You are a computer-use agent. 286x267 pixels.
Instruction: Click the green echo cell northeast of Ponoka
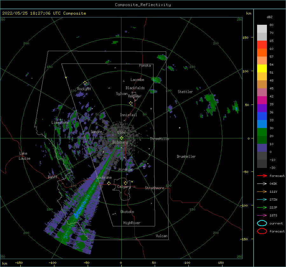click(162, 57)
